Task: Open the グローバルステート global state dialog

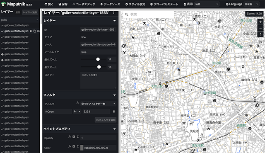Action: pyautogui.click(x=164, y=4)
